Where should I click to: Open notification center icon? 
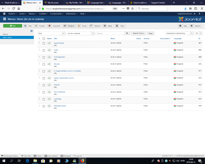pyautogui.click(x=200, y=161)
